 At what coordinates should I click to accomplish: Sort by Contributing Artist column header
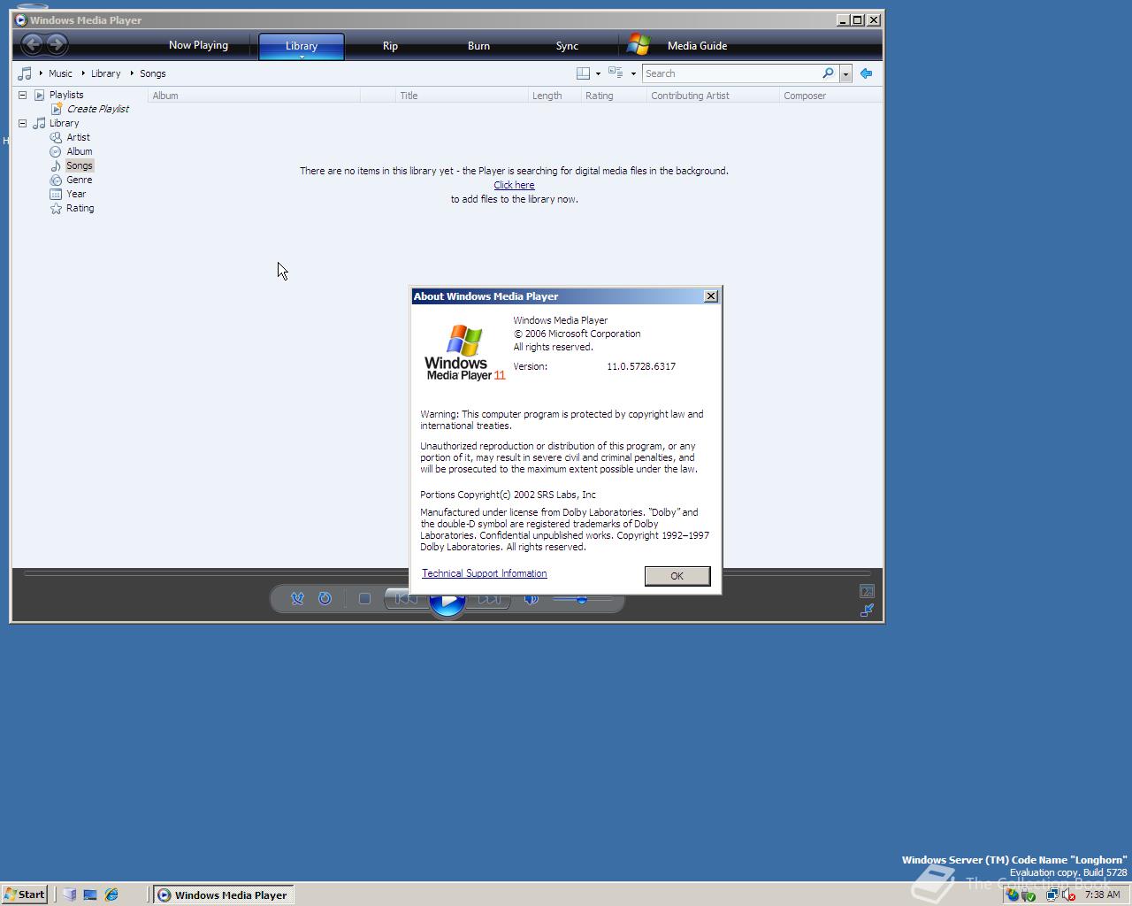[x=713, y=96]
